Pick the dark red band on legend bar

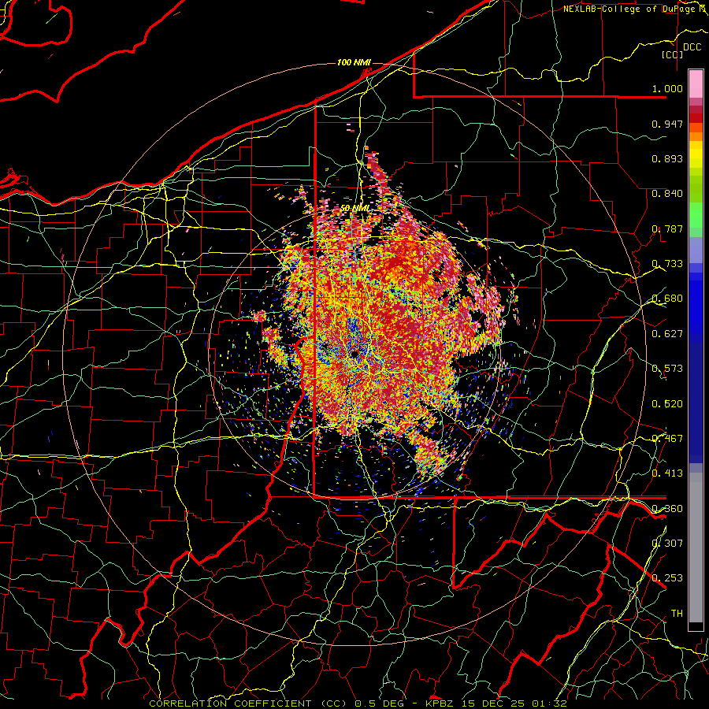coord(696,118)
